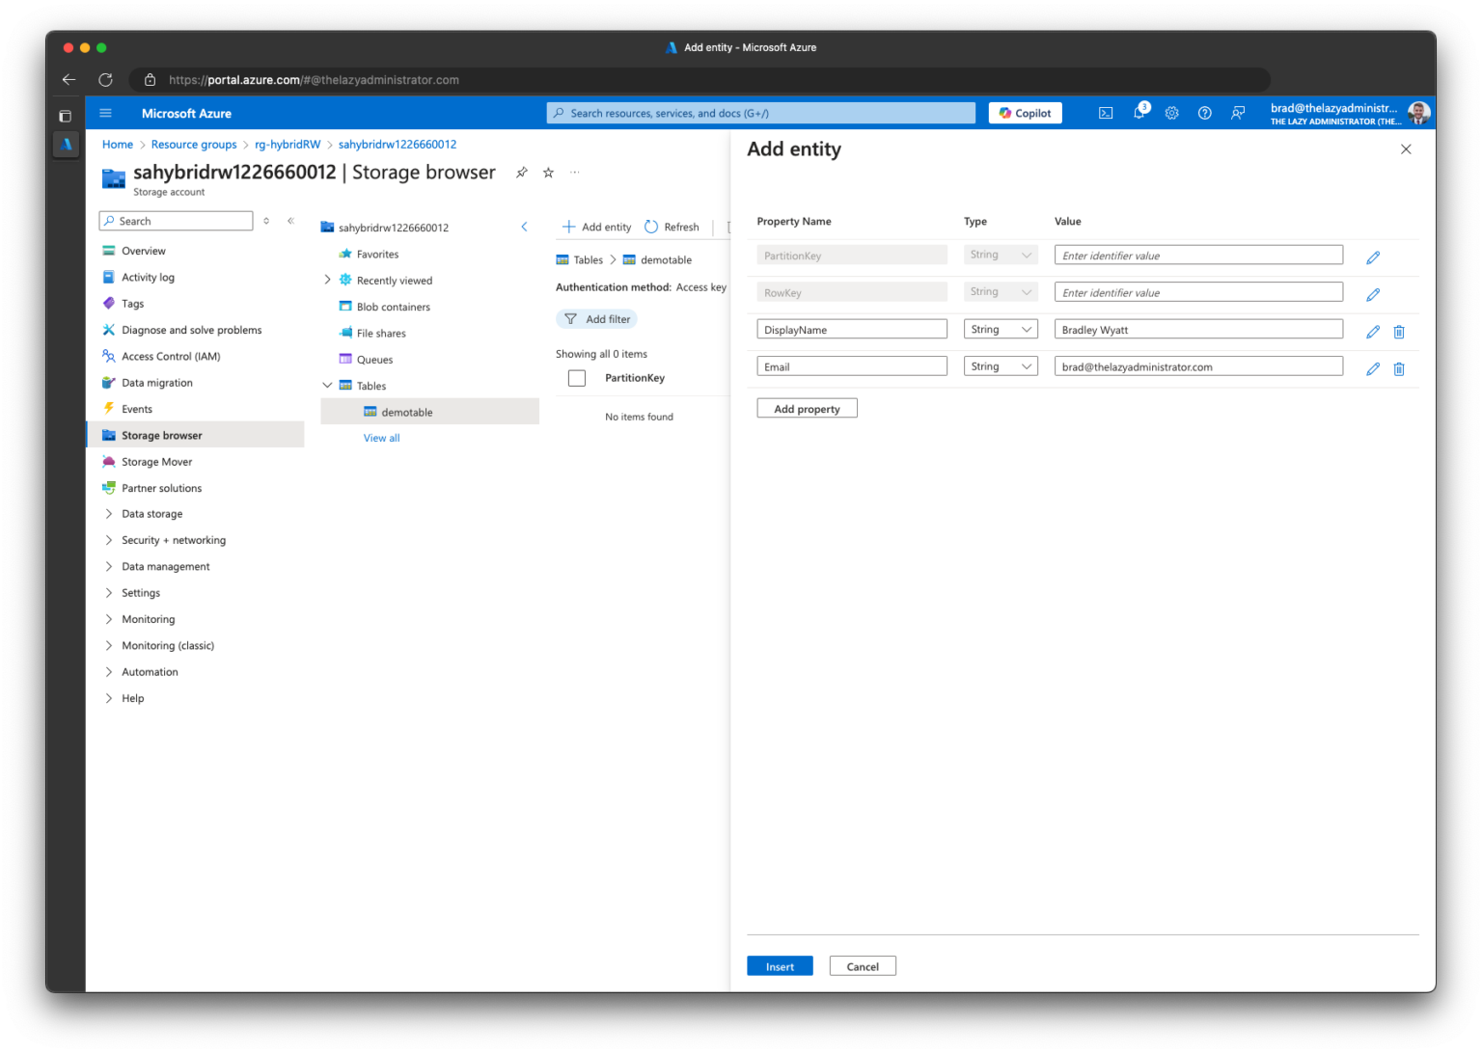Viewport: 1482px width, 1053px height.
Task: Expand Security + networking section
Action: coord(109,540)
